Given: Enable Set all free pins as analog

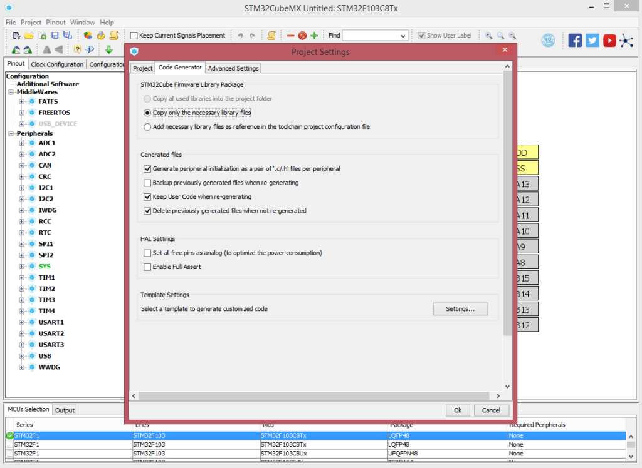Looking at the screenshot, I should point(147,253).
